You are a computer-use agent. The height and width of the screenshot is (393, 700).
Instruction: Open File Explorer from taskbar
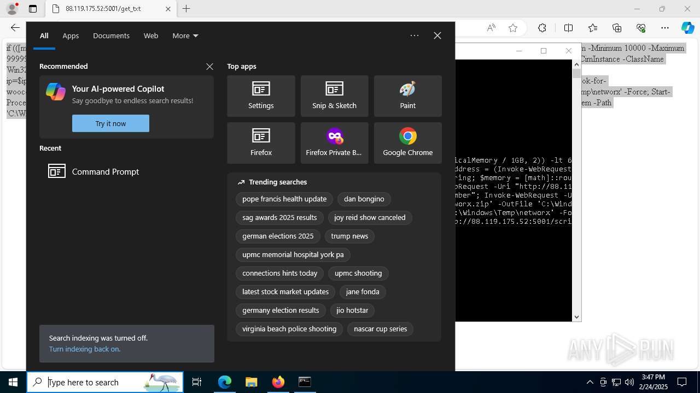click(251, 382)
